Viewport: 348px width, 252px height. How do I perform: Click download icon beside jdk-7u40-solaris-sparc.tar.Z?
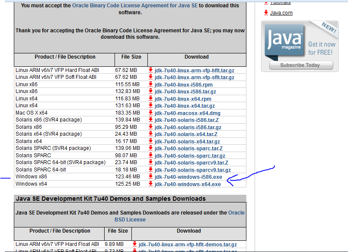pyautogui.click(x=150, y=148)
